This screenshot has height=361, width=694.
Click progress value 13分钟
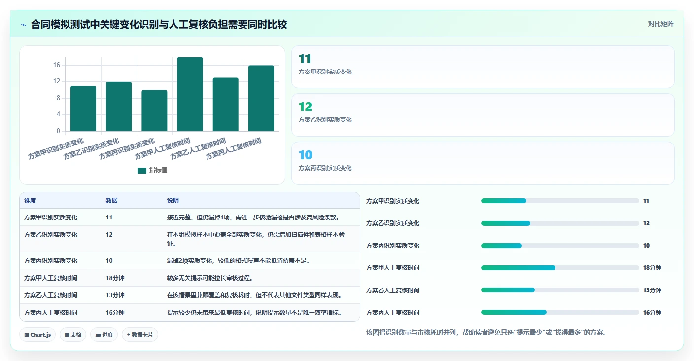[x=652, y=290]
